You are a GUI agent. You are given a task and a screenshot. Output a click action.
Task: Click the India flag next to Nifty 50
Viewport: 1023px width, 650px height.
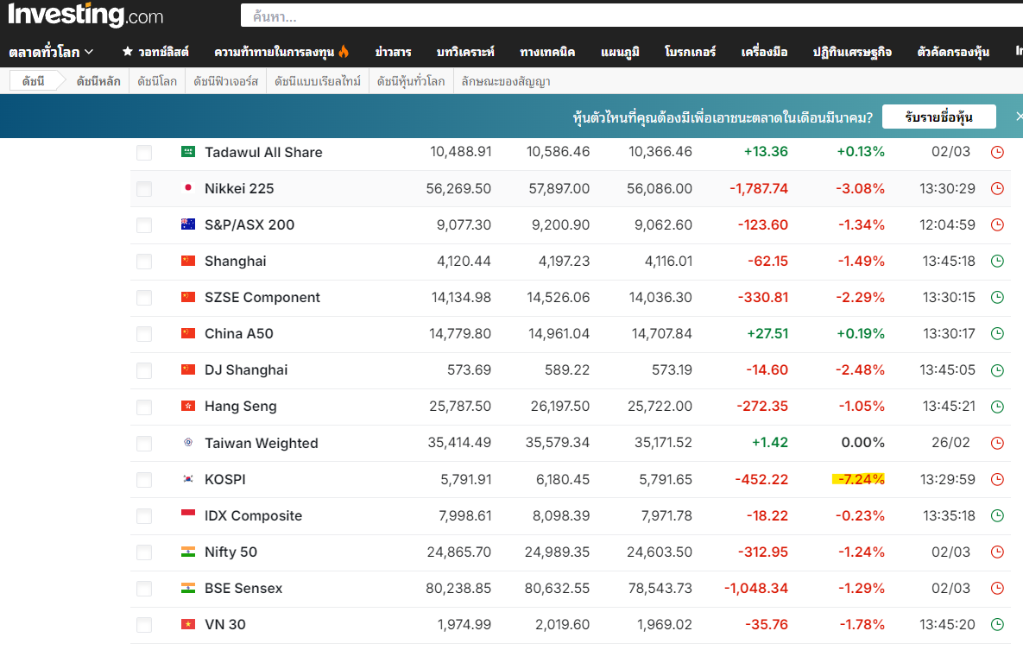[x=188, y=552]
